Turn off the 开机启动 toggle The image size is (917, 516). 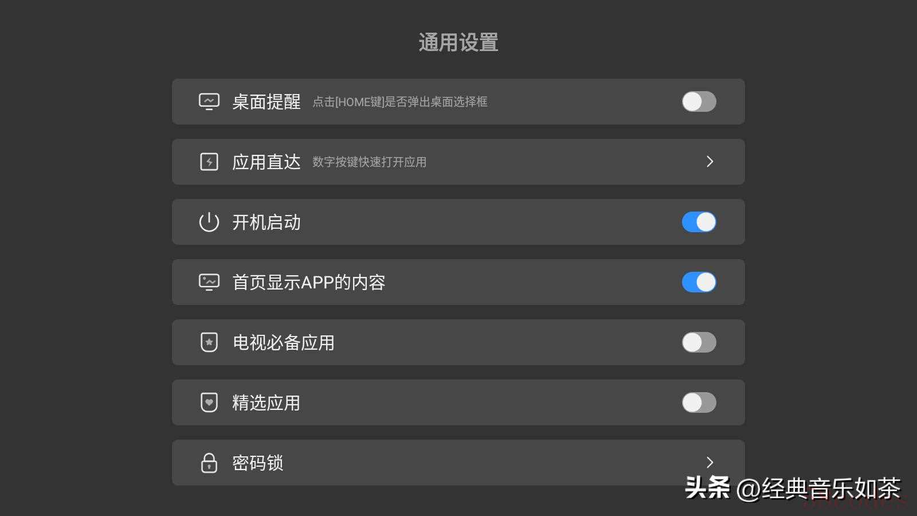tap(699, 222)
